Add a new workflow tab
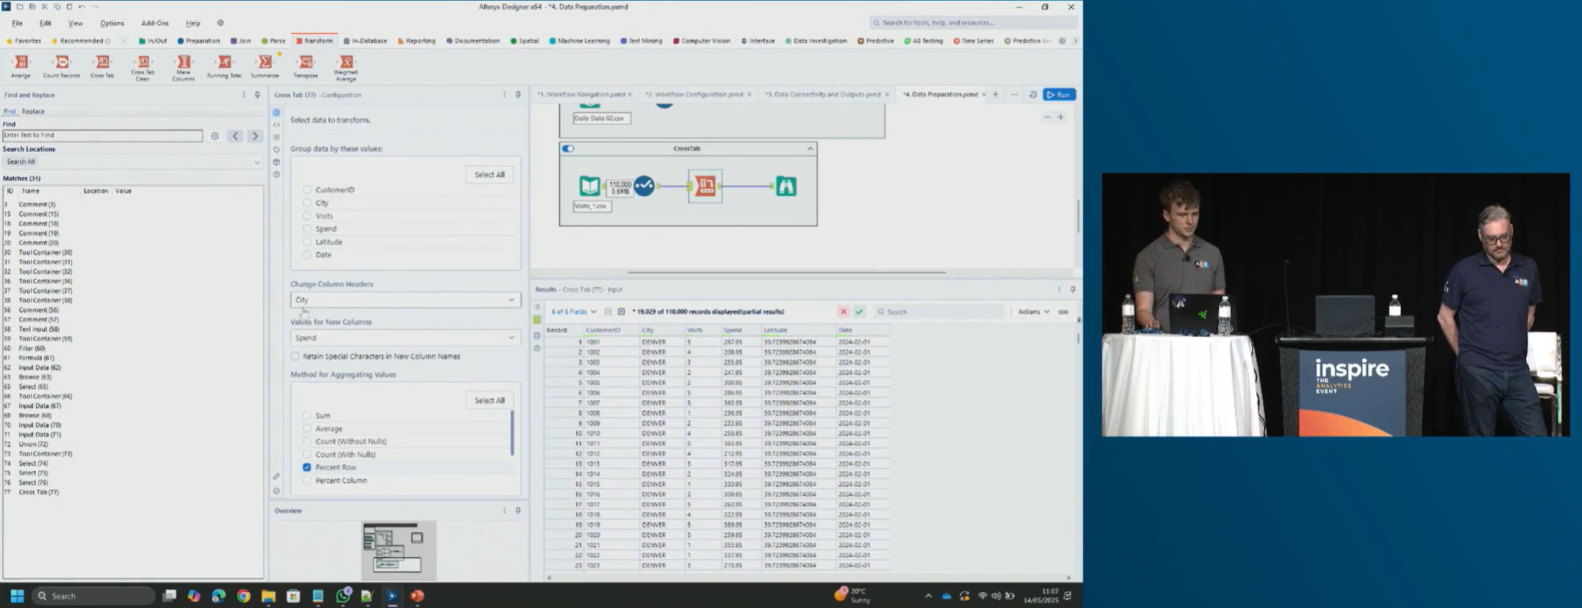This screenshot has width=1582, height=608. point(996,95)
